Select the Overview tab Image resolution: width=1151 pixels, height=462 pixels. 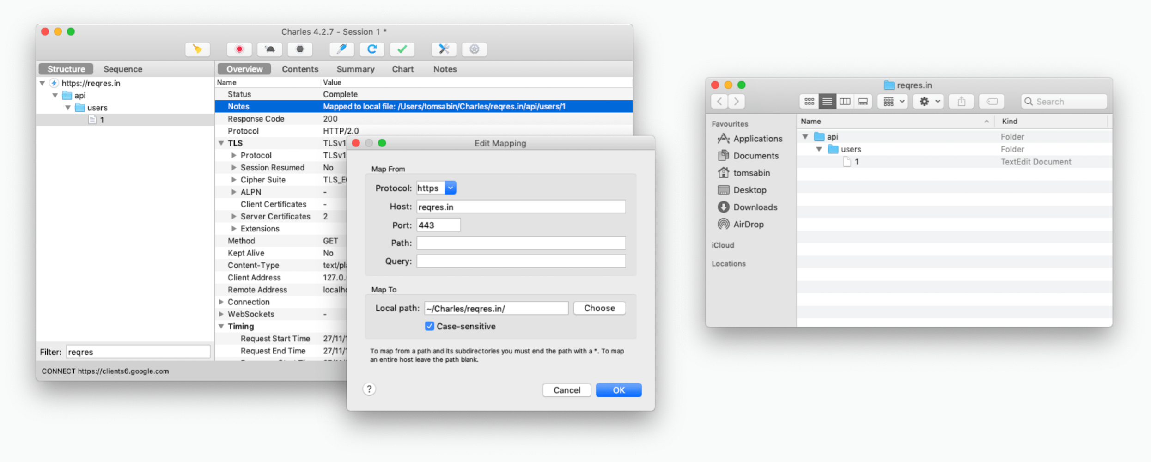(x=244, y=69)
